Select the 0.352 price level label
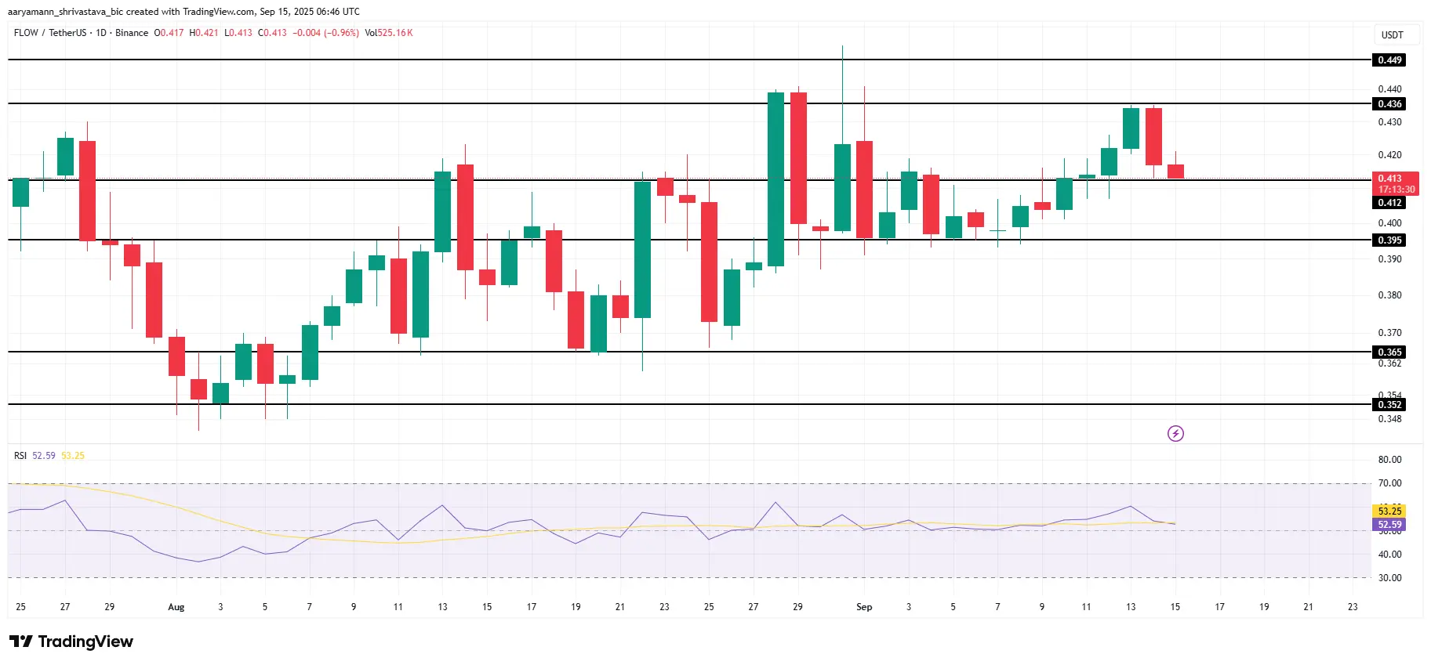 pos(1390,405)
